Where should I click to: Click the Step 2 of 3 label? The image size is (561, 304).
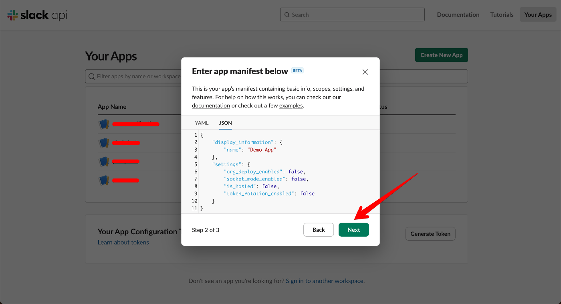[206, 230]
